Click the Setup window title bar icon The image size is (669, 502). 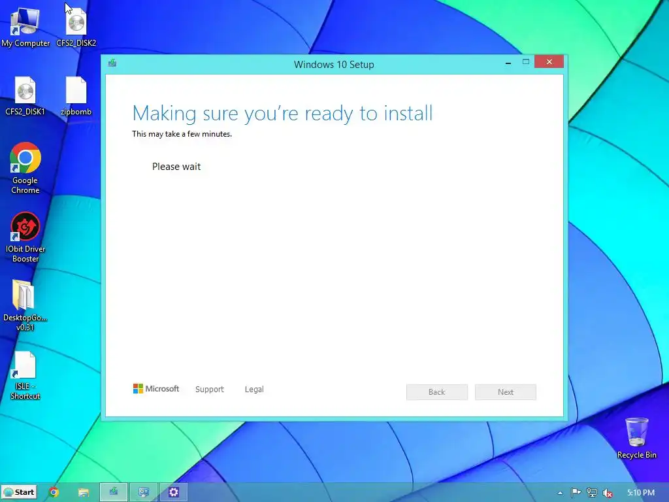tap(112, 63)
